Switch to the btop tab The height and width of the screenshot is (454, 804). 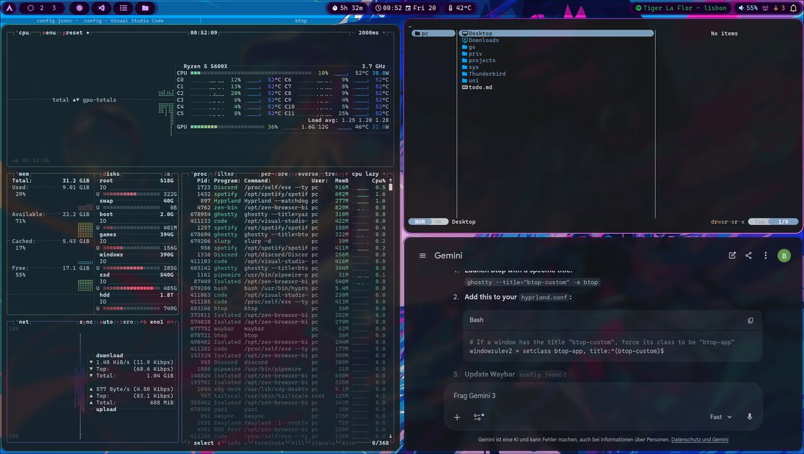300,21
